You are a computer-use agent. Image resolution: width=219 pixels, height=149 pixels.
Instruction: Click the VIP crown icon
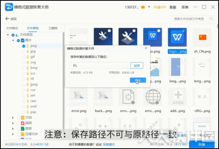click(x=143, y=7)
